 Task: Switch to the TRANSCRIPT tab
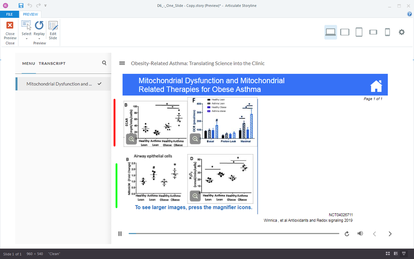click(x=52, y=64)
